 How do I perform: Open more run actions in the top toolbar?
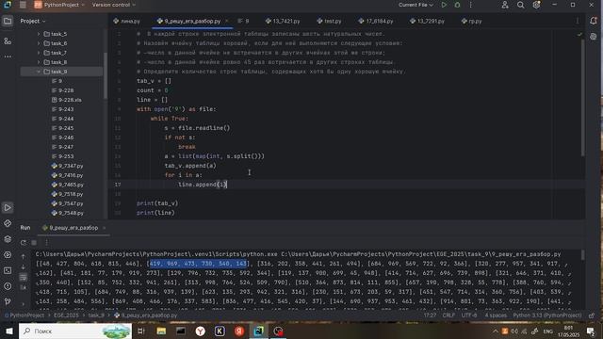click(x=471, y=5)
